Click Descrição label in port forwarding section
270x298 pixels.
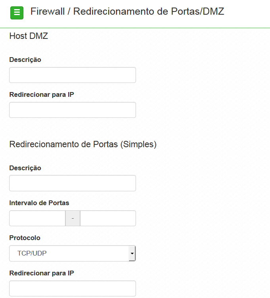pyautogui.click(x=25, y=168)
